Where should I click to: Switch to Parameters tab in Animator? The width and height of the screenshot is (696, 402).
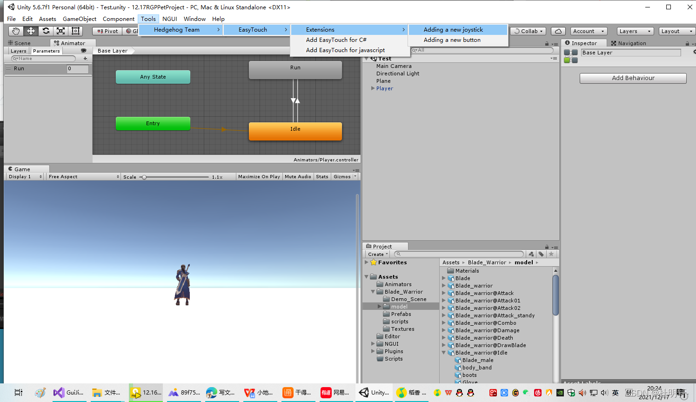click(x=46, y=51)
